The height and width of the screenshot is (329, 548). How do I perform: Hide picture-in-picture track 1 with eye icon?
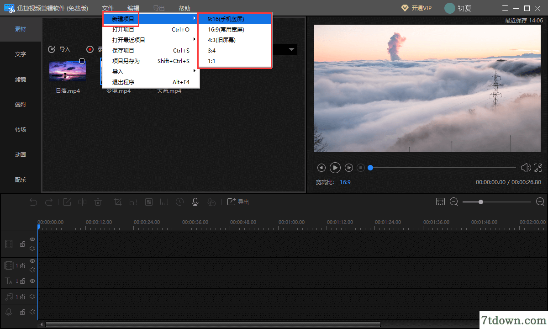point(32,261)
